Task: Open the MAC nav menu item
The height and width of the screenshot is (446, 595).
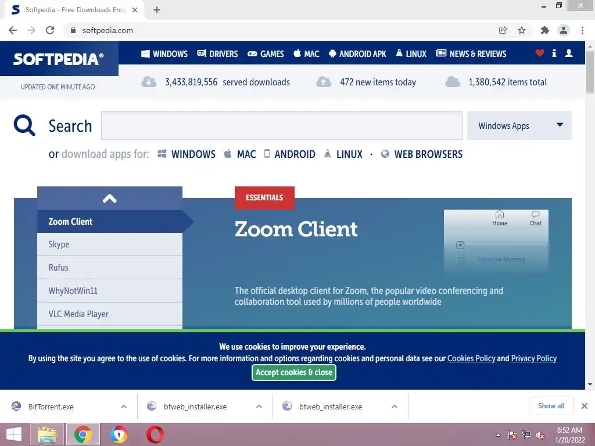Action: (x=306, y=54)
